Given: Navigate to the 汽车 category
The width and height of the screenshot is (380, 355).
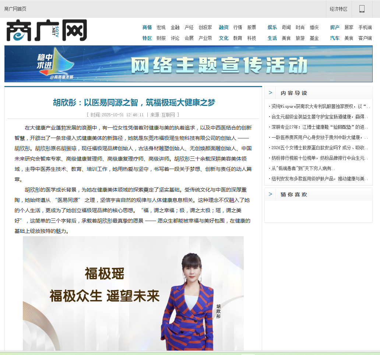Looking at the screenshot, I should pyautogui.click(x=335, y=38).
